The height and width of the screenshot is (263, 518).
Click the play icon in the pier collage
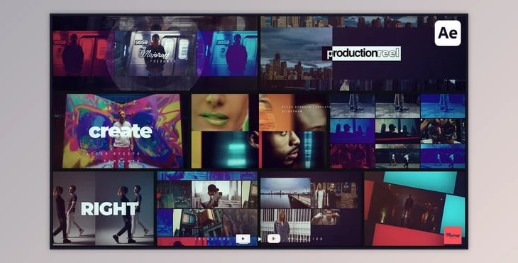tap(274, 239)
